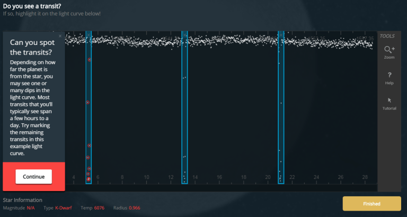Click the 24 tick on time axis
407x217 pixels.
tap(316, 177)
